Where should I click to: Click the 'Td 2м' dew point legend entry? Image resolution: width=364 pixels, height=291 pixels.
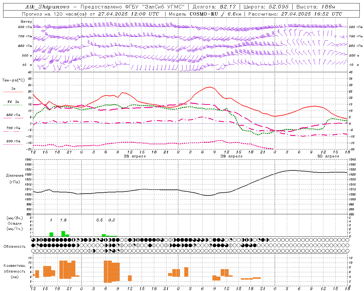tap(13, 102)
